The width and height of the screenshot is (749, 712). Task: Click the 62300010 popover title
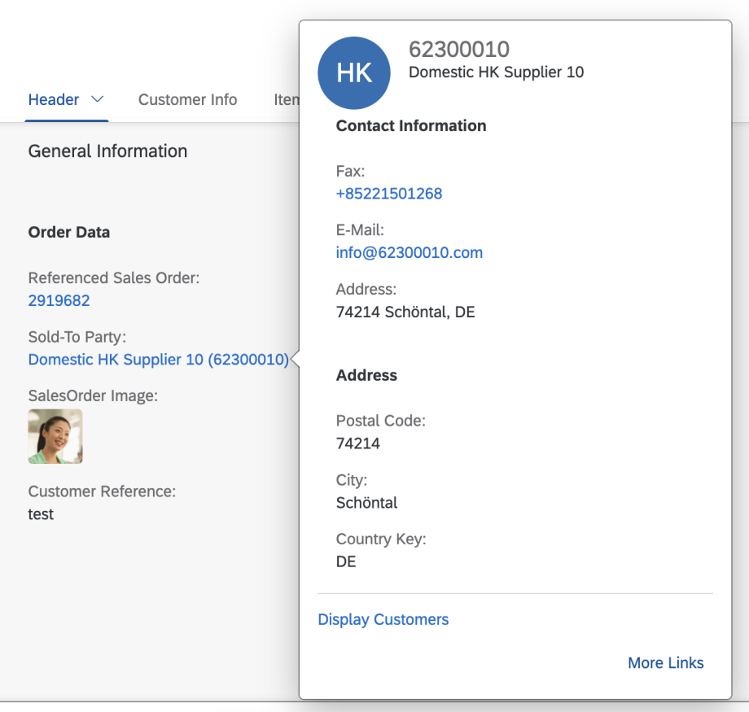pyautogui.click(x=459, y=50)
